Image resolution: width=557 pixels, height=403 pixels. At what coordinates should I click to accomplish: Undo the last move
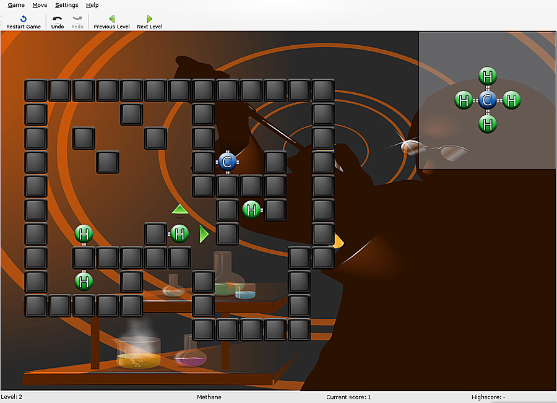57,22
